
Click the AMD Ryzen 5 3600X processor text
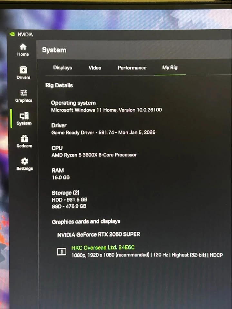click(x=94, y=155)
